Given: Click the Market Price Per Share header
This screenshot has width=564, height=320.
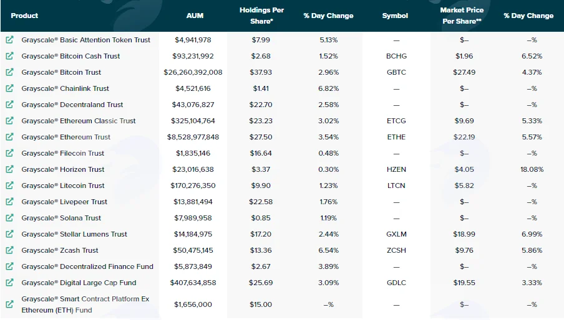Looking at the screenshot, I should coord(462,16).
